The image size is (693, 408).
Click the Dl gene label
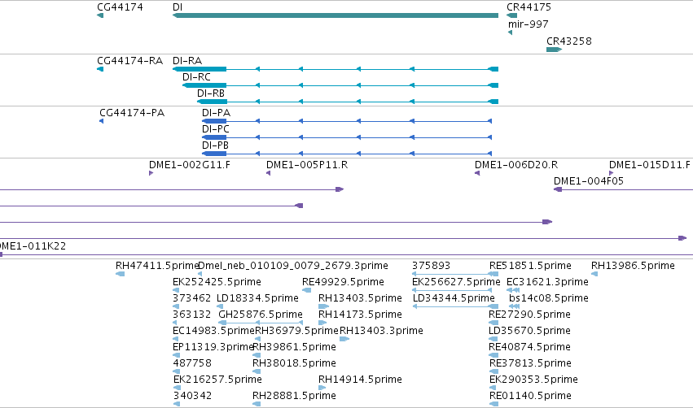(178, 7)
